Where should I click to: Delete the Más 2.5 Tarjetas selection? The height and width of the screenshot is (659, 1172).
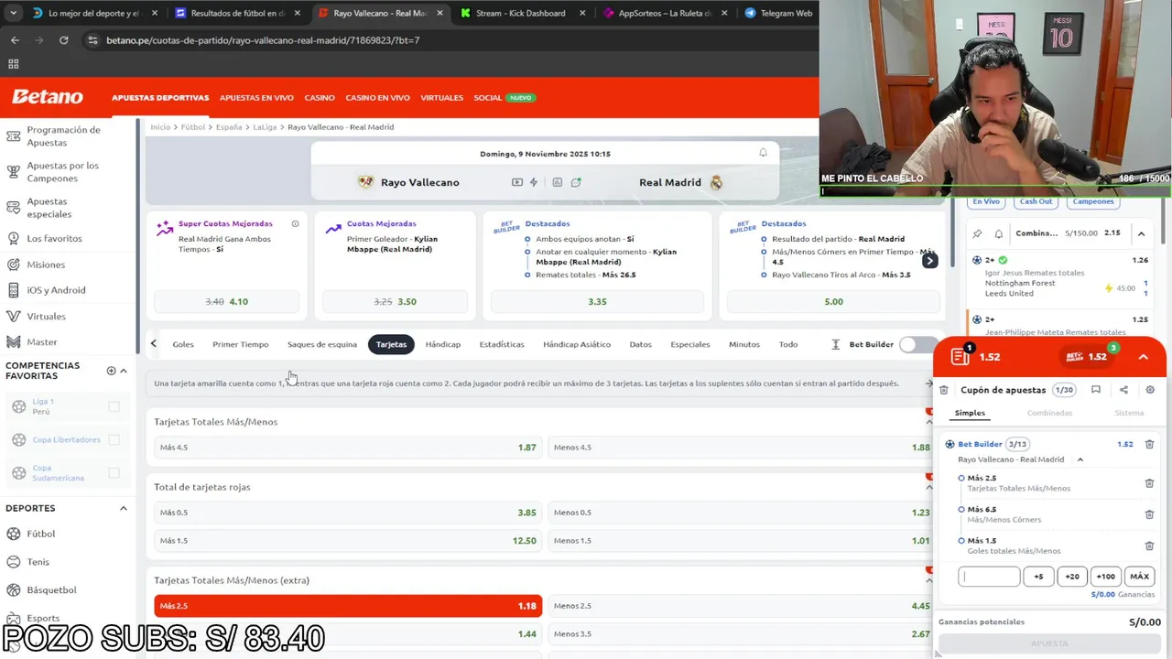pos(1149,483)
